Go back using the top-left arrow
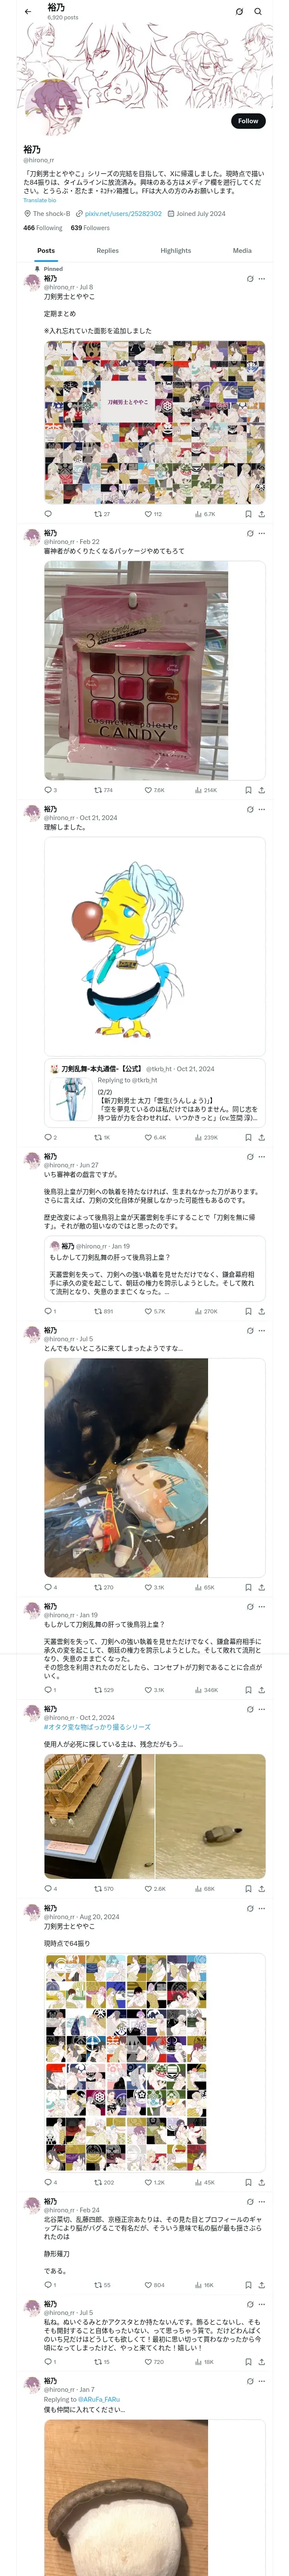 28,12
